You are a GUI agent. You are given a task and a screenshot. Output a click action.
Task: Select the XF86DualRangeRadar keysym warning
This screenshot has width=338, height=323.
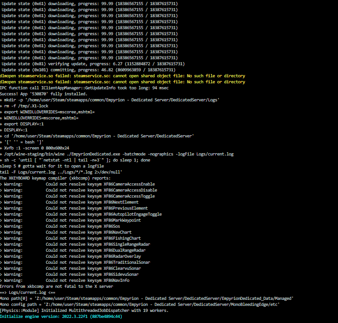pos(73,251)
